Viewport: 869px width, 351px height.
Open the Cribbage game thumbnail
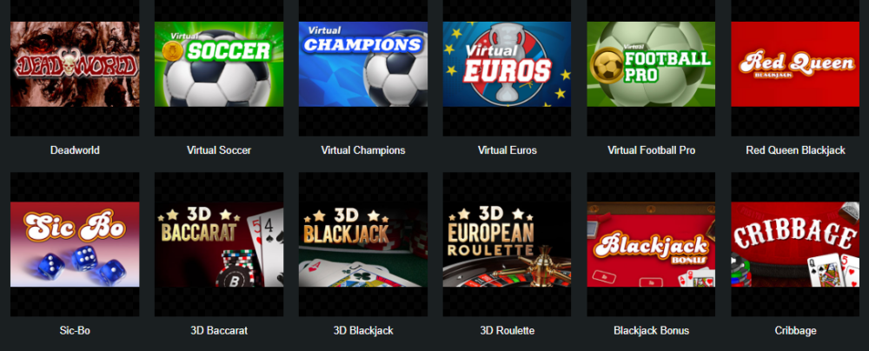(x=795, y=244)
